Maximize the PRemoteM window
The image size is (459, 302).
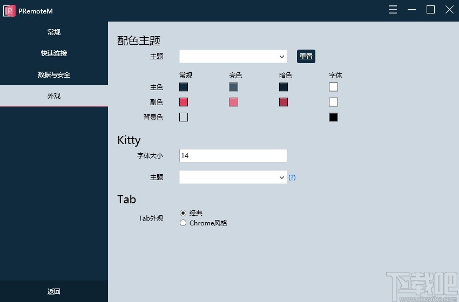coord(430,10)
